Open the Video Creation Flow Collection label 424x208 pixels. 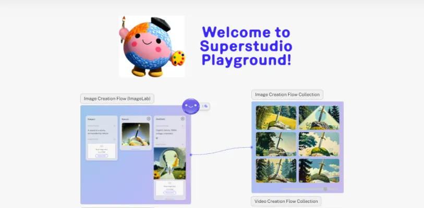[286, 201]
